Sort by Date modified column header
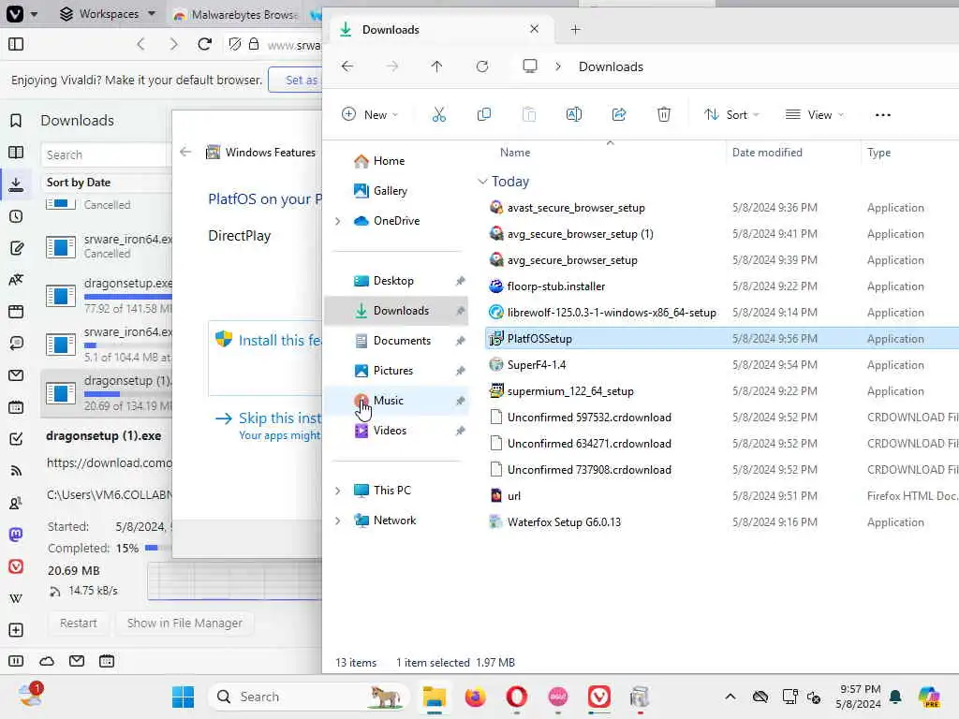959x719 pixels. coord(767,153)
